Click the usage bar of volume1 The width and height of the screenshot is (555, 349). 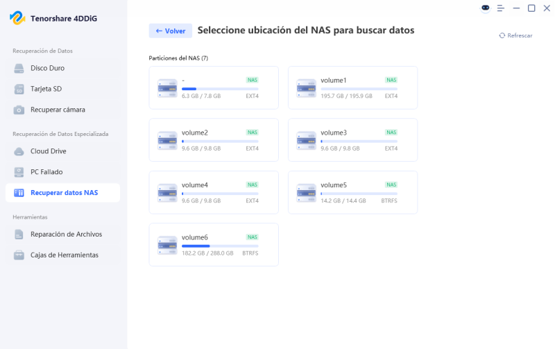pyautogui.click(x=359, y=89)
